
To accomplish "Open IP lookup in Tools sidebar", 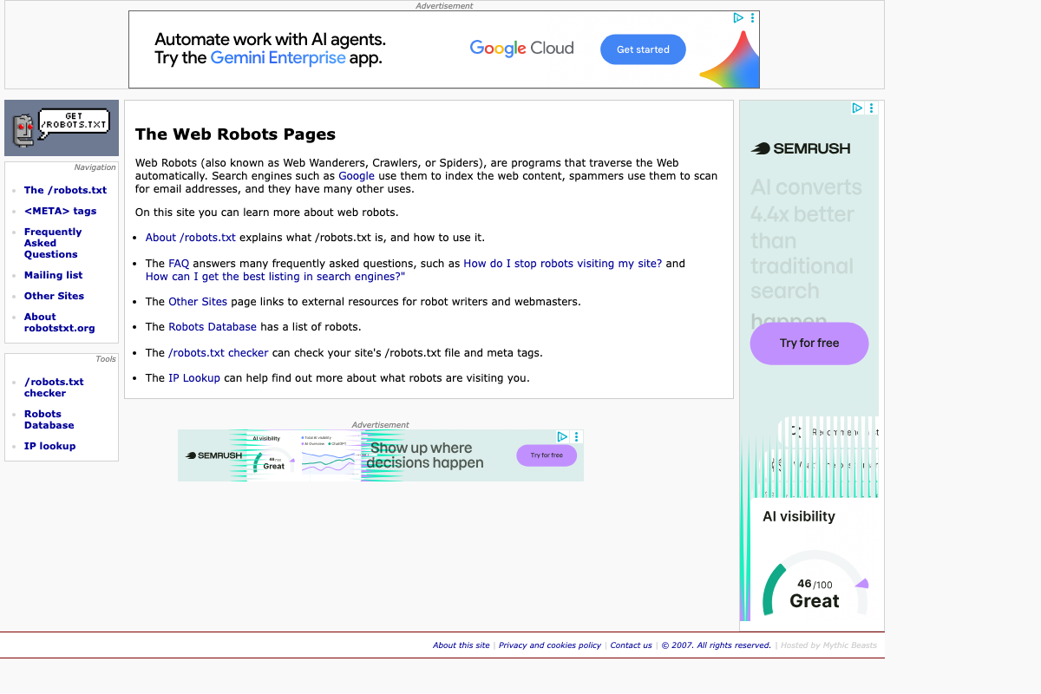I will (x=49, y=446).
